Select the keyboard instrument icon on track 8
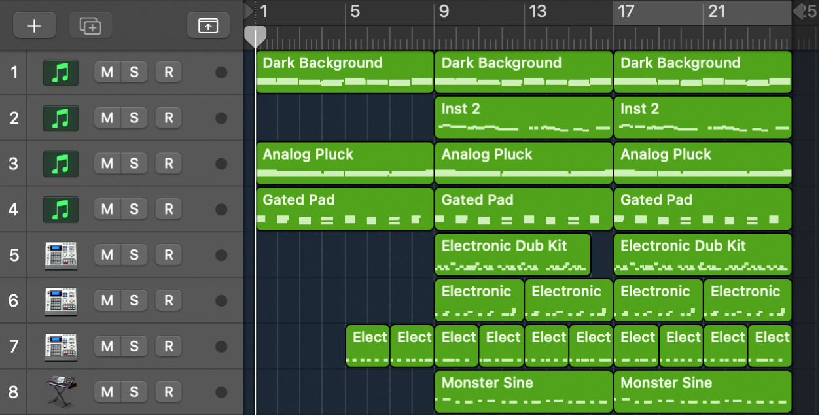 60,392
